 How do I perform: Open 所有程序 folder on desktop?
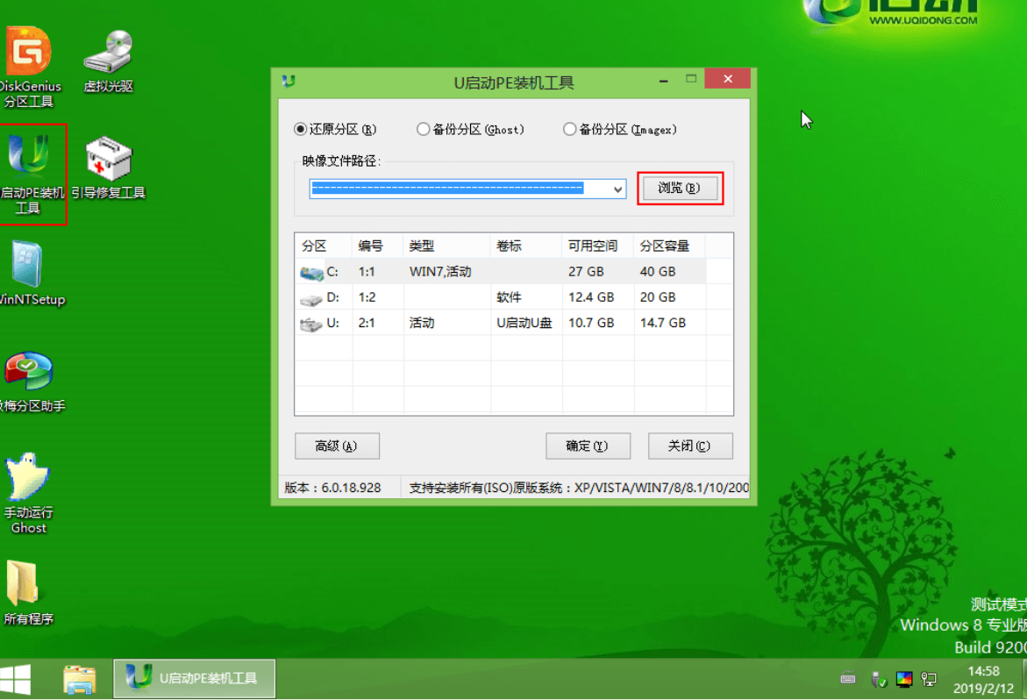pyautogui.click(x=28, y=593)
